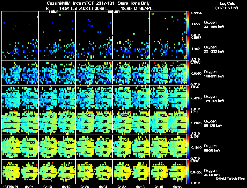Click the B-field Particle Flow label

pyautogui.click(x=231, y=178)
